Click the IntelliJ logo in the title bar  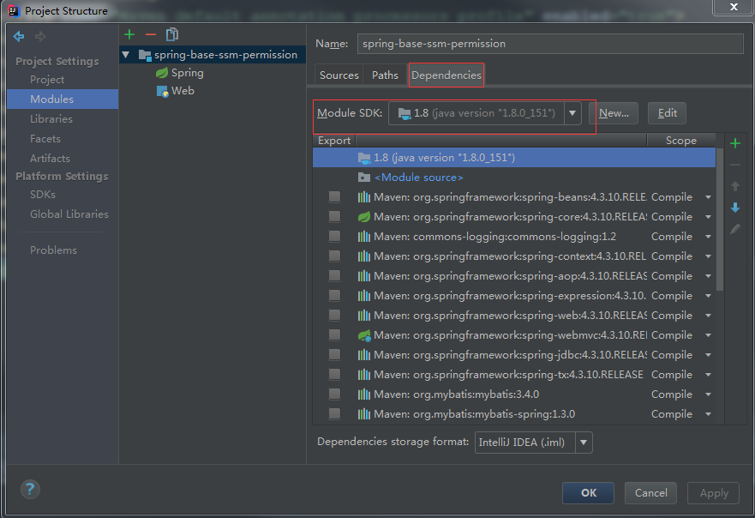[x=14, y=10]
